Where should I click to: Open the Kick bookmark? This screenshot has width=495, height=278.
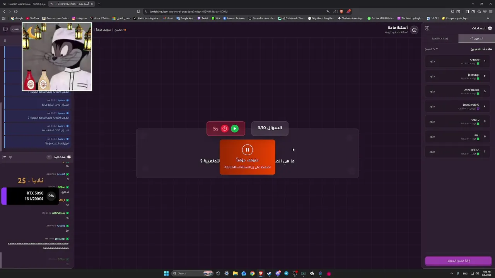coord(216,18)
